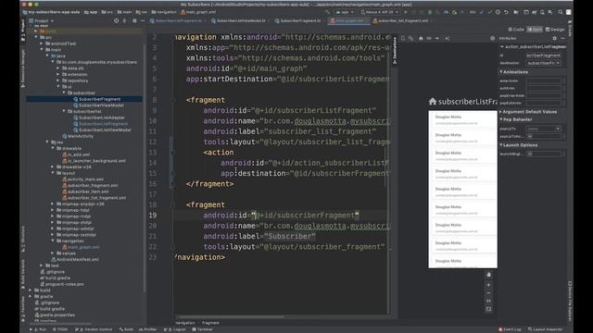
Task: Collapse the layout folder
Action: [53, 173]
